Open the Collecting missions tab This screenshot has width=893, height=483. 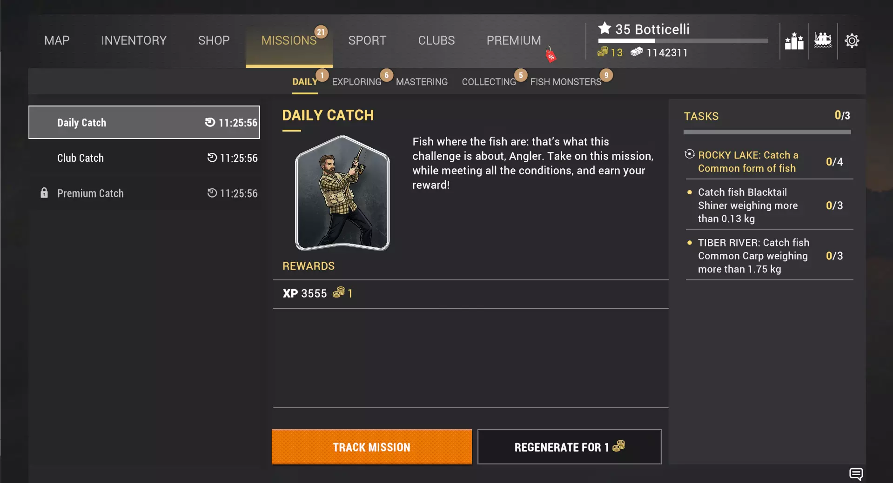[489, 82]
